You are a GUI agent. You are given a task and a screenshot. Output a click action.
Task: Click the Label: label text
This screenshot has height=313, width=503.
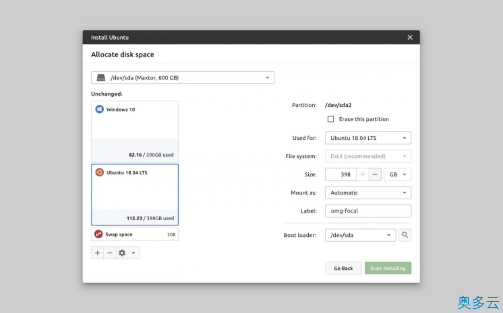click(x=309, y=211)
